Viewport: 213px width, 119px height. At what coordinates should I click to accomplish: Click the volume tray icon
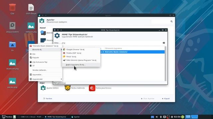[157, 117]
